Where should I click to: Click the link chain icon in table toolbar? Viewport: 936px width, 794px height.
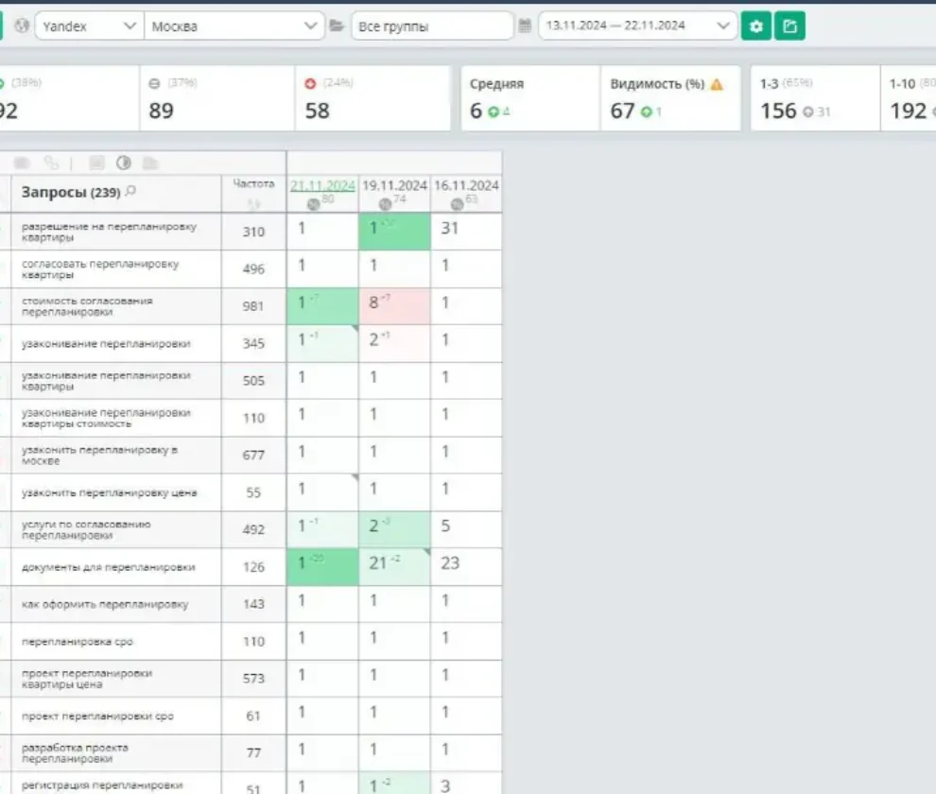point(51,163)
